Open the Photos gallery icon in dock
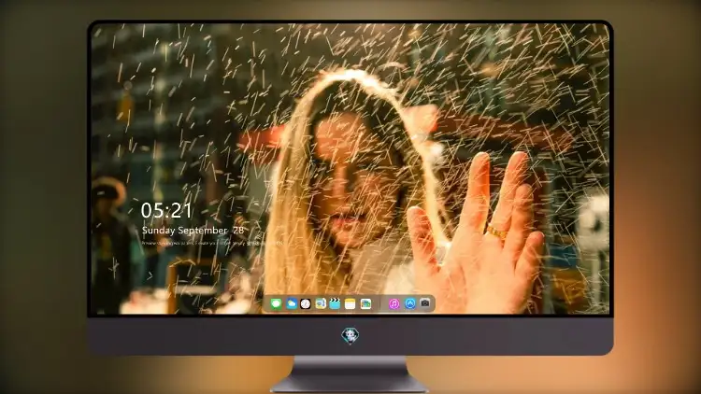The width and height of the screenshot is (701, 394). [365, 303]
